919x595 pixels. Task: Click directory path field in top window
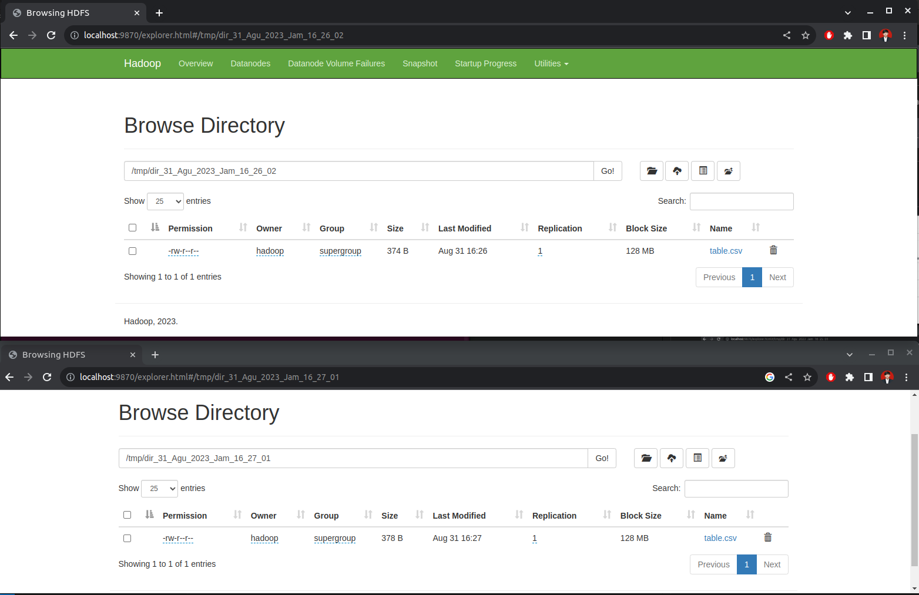point(359,171)
